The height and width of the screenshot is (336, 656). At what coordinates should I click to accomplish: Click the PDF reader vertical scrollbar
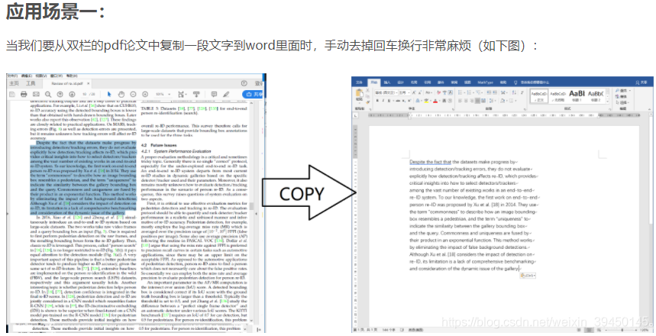(x=251, y=205)
